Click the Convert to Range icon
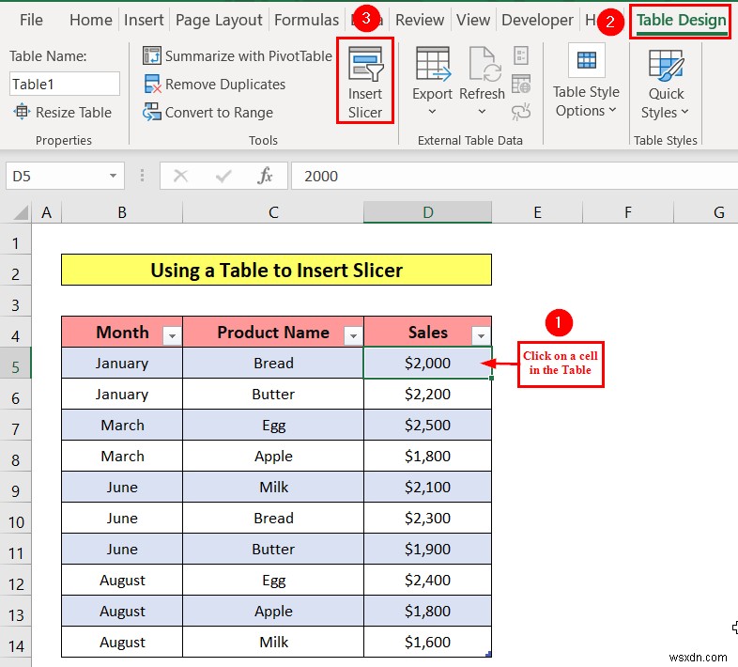Screen dimensions: 738x667 click(x=151, y=112)
